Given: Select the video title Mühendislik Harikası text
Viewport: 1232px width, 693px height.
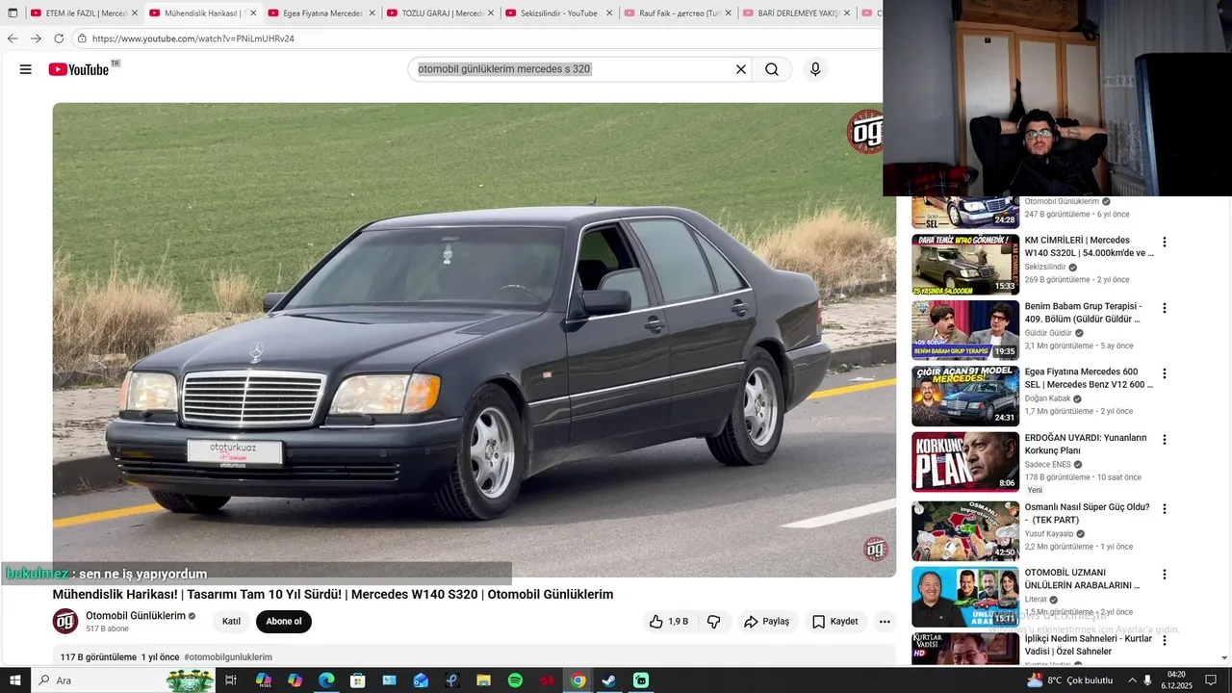Looking at the screenshot, I should (332, 595).
